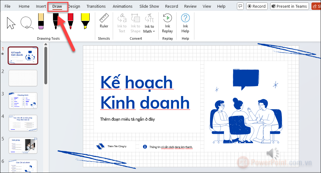Click the Thêm Tên Công ty text
The height and width of the screenshot is (173, 321).
[x=117, y=147]
